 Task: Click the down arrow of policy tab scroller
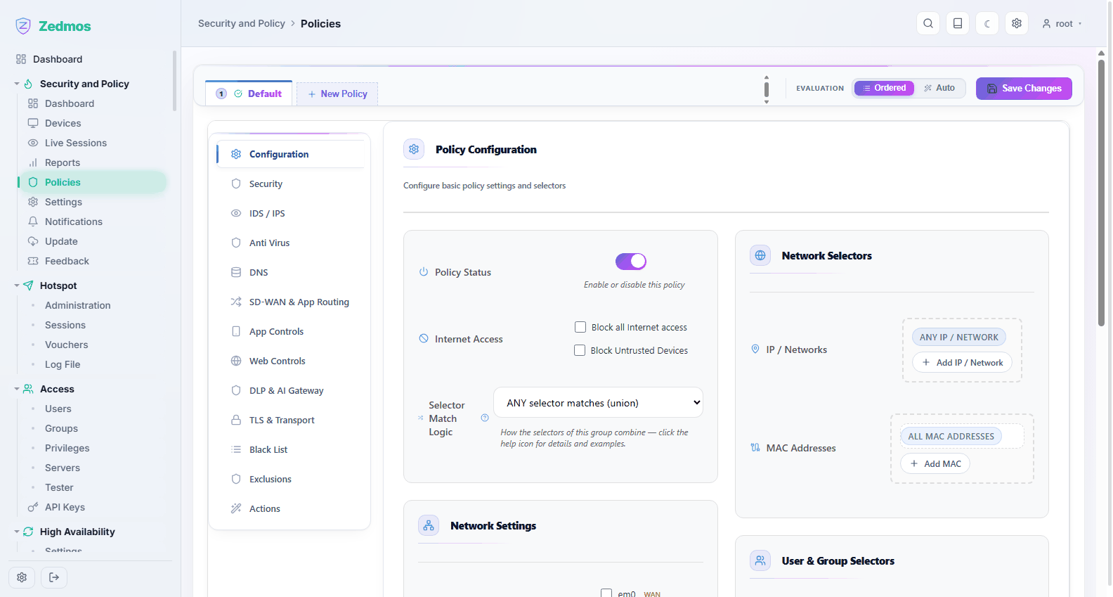click(x=767, y=102)
